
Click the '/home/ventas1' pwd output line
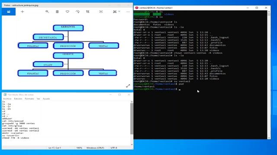(x=144, y=87)
